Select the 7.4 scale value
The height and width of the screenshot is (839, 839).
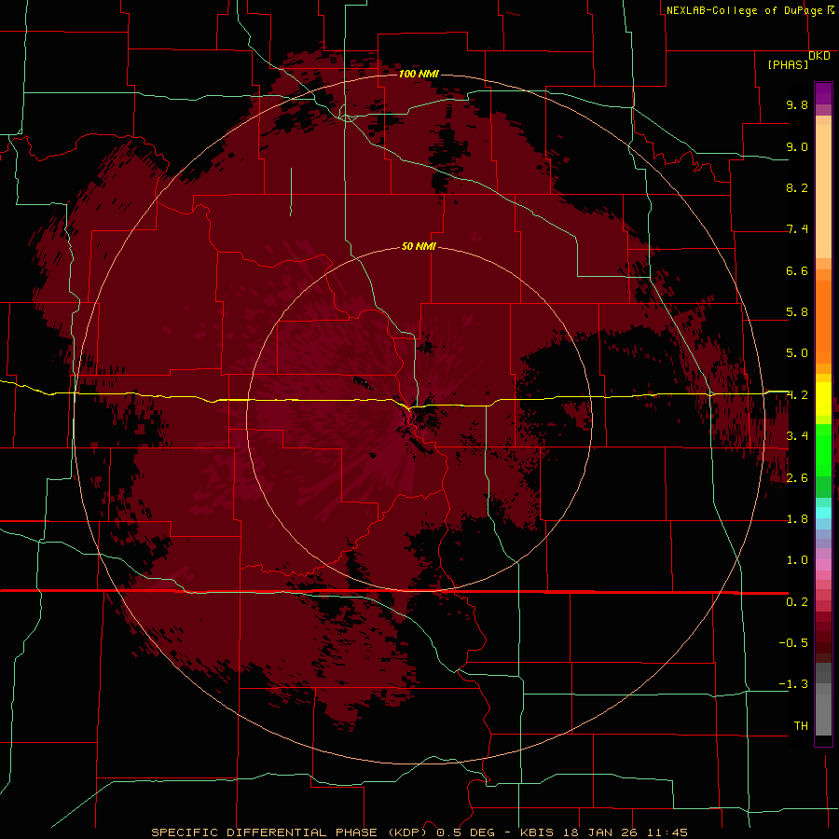coord(797,229)
